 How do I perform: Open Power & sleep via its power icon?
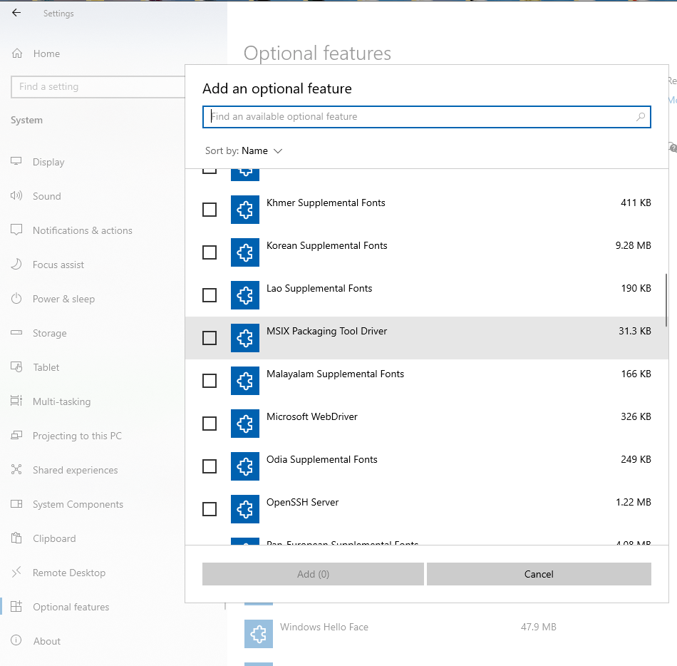coord(16,299)
